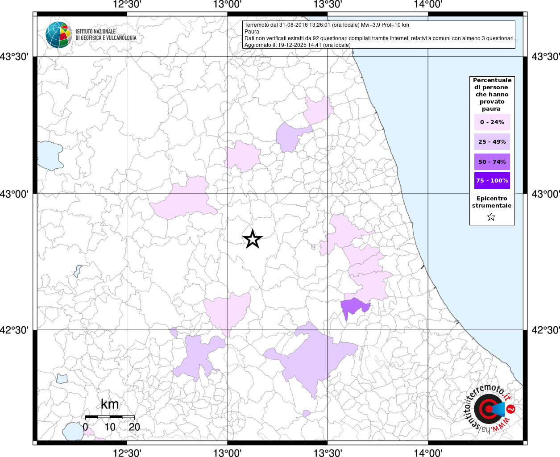Click the 'Aggiornato il: 19-12-2025' text line

(297, 45)
